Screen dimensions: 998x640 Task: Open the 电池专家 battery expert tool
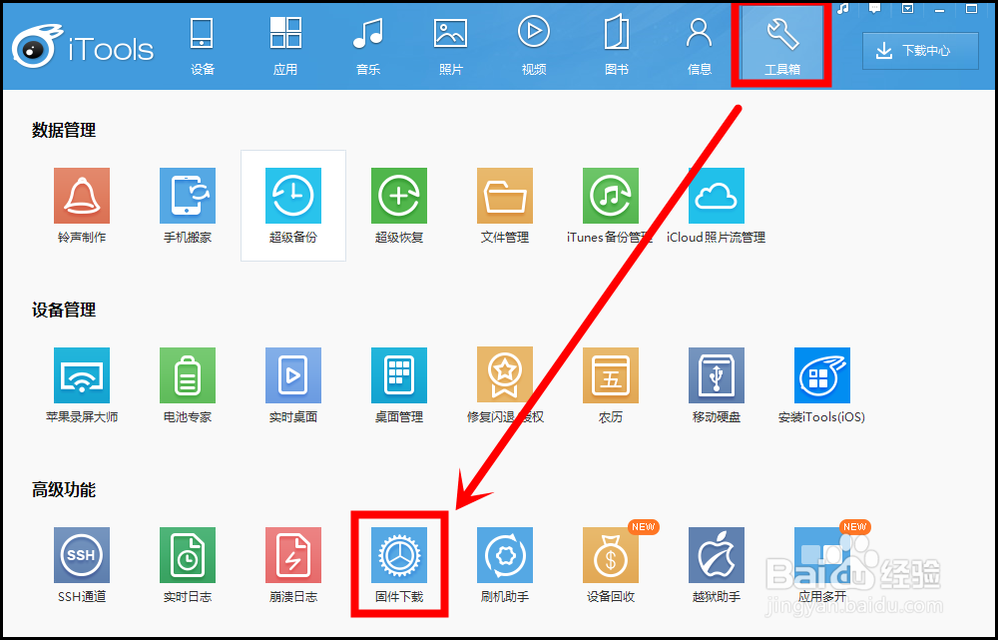tap(188, 375)
